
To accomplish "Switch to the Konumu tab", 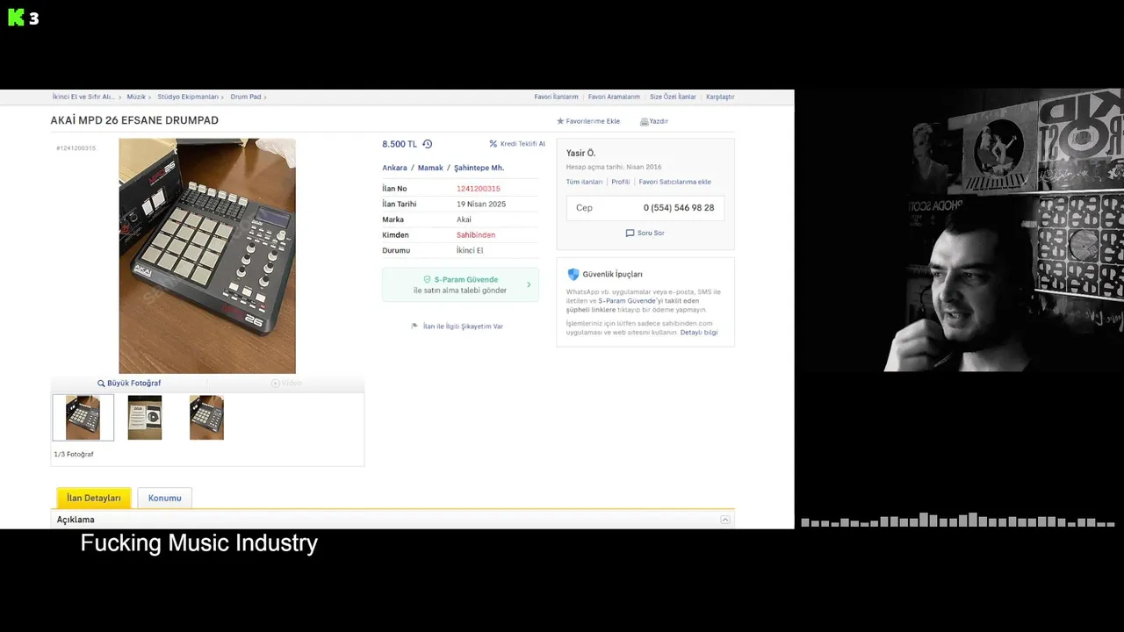I will pyautogui.click(x=164, y=498).
